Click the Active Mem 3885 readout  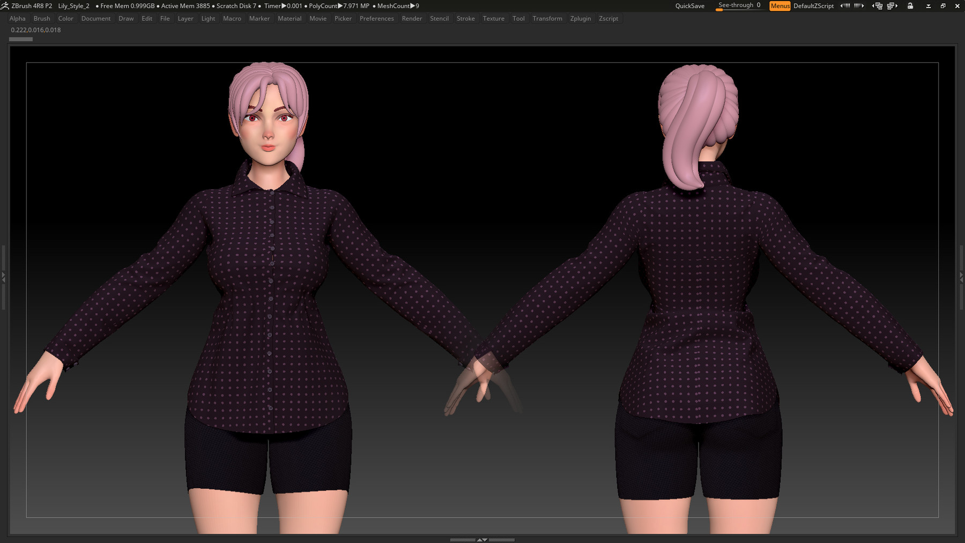[185, 6]
